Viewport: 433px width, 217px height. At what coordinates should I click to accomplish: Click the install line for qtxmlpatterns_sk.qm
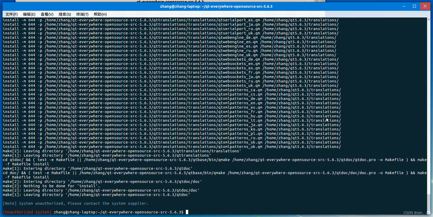(172, 142)
